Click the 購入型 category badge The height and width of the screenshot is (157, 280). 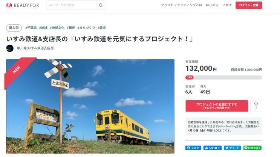[x=14, y=28]
